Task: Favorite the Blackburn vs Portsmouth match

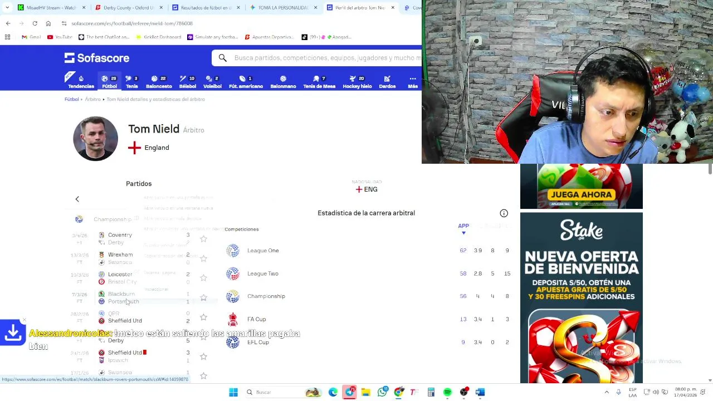Action: 203,297
